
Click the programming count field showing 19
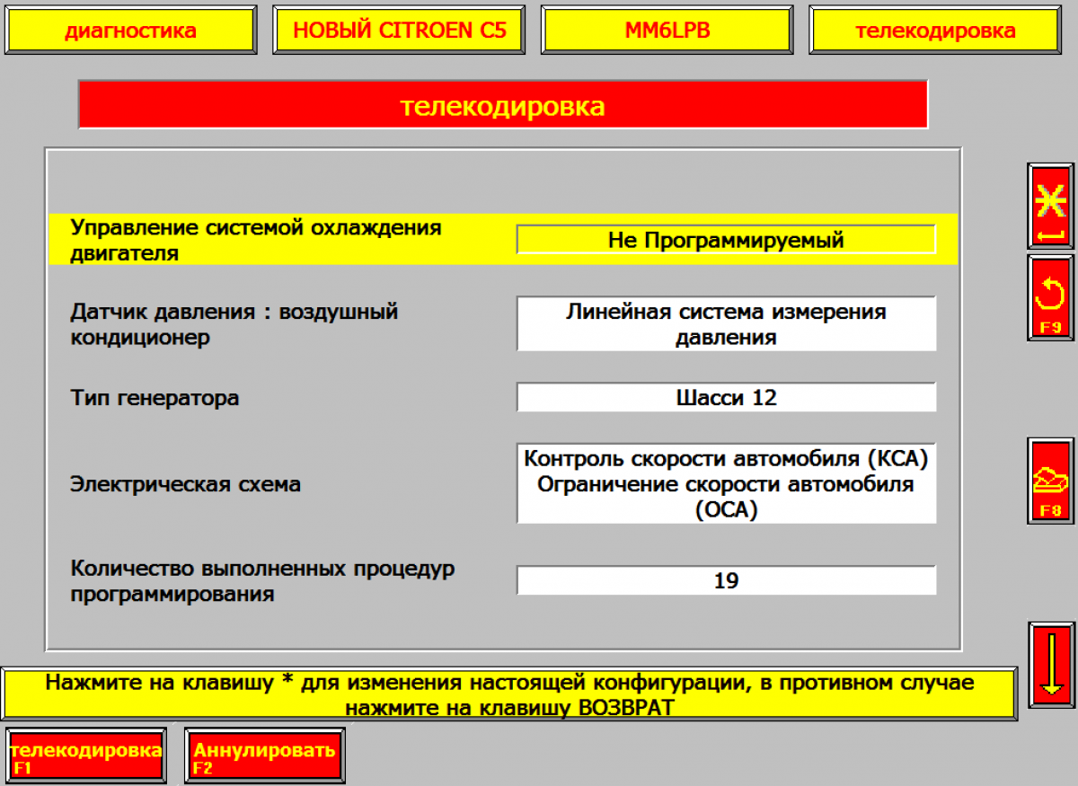click(x=726, y=580)
